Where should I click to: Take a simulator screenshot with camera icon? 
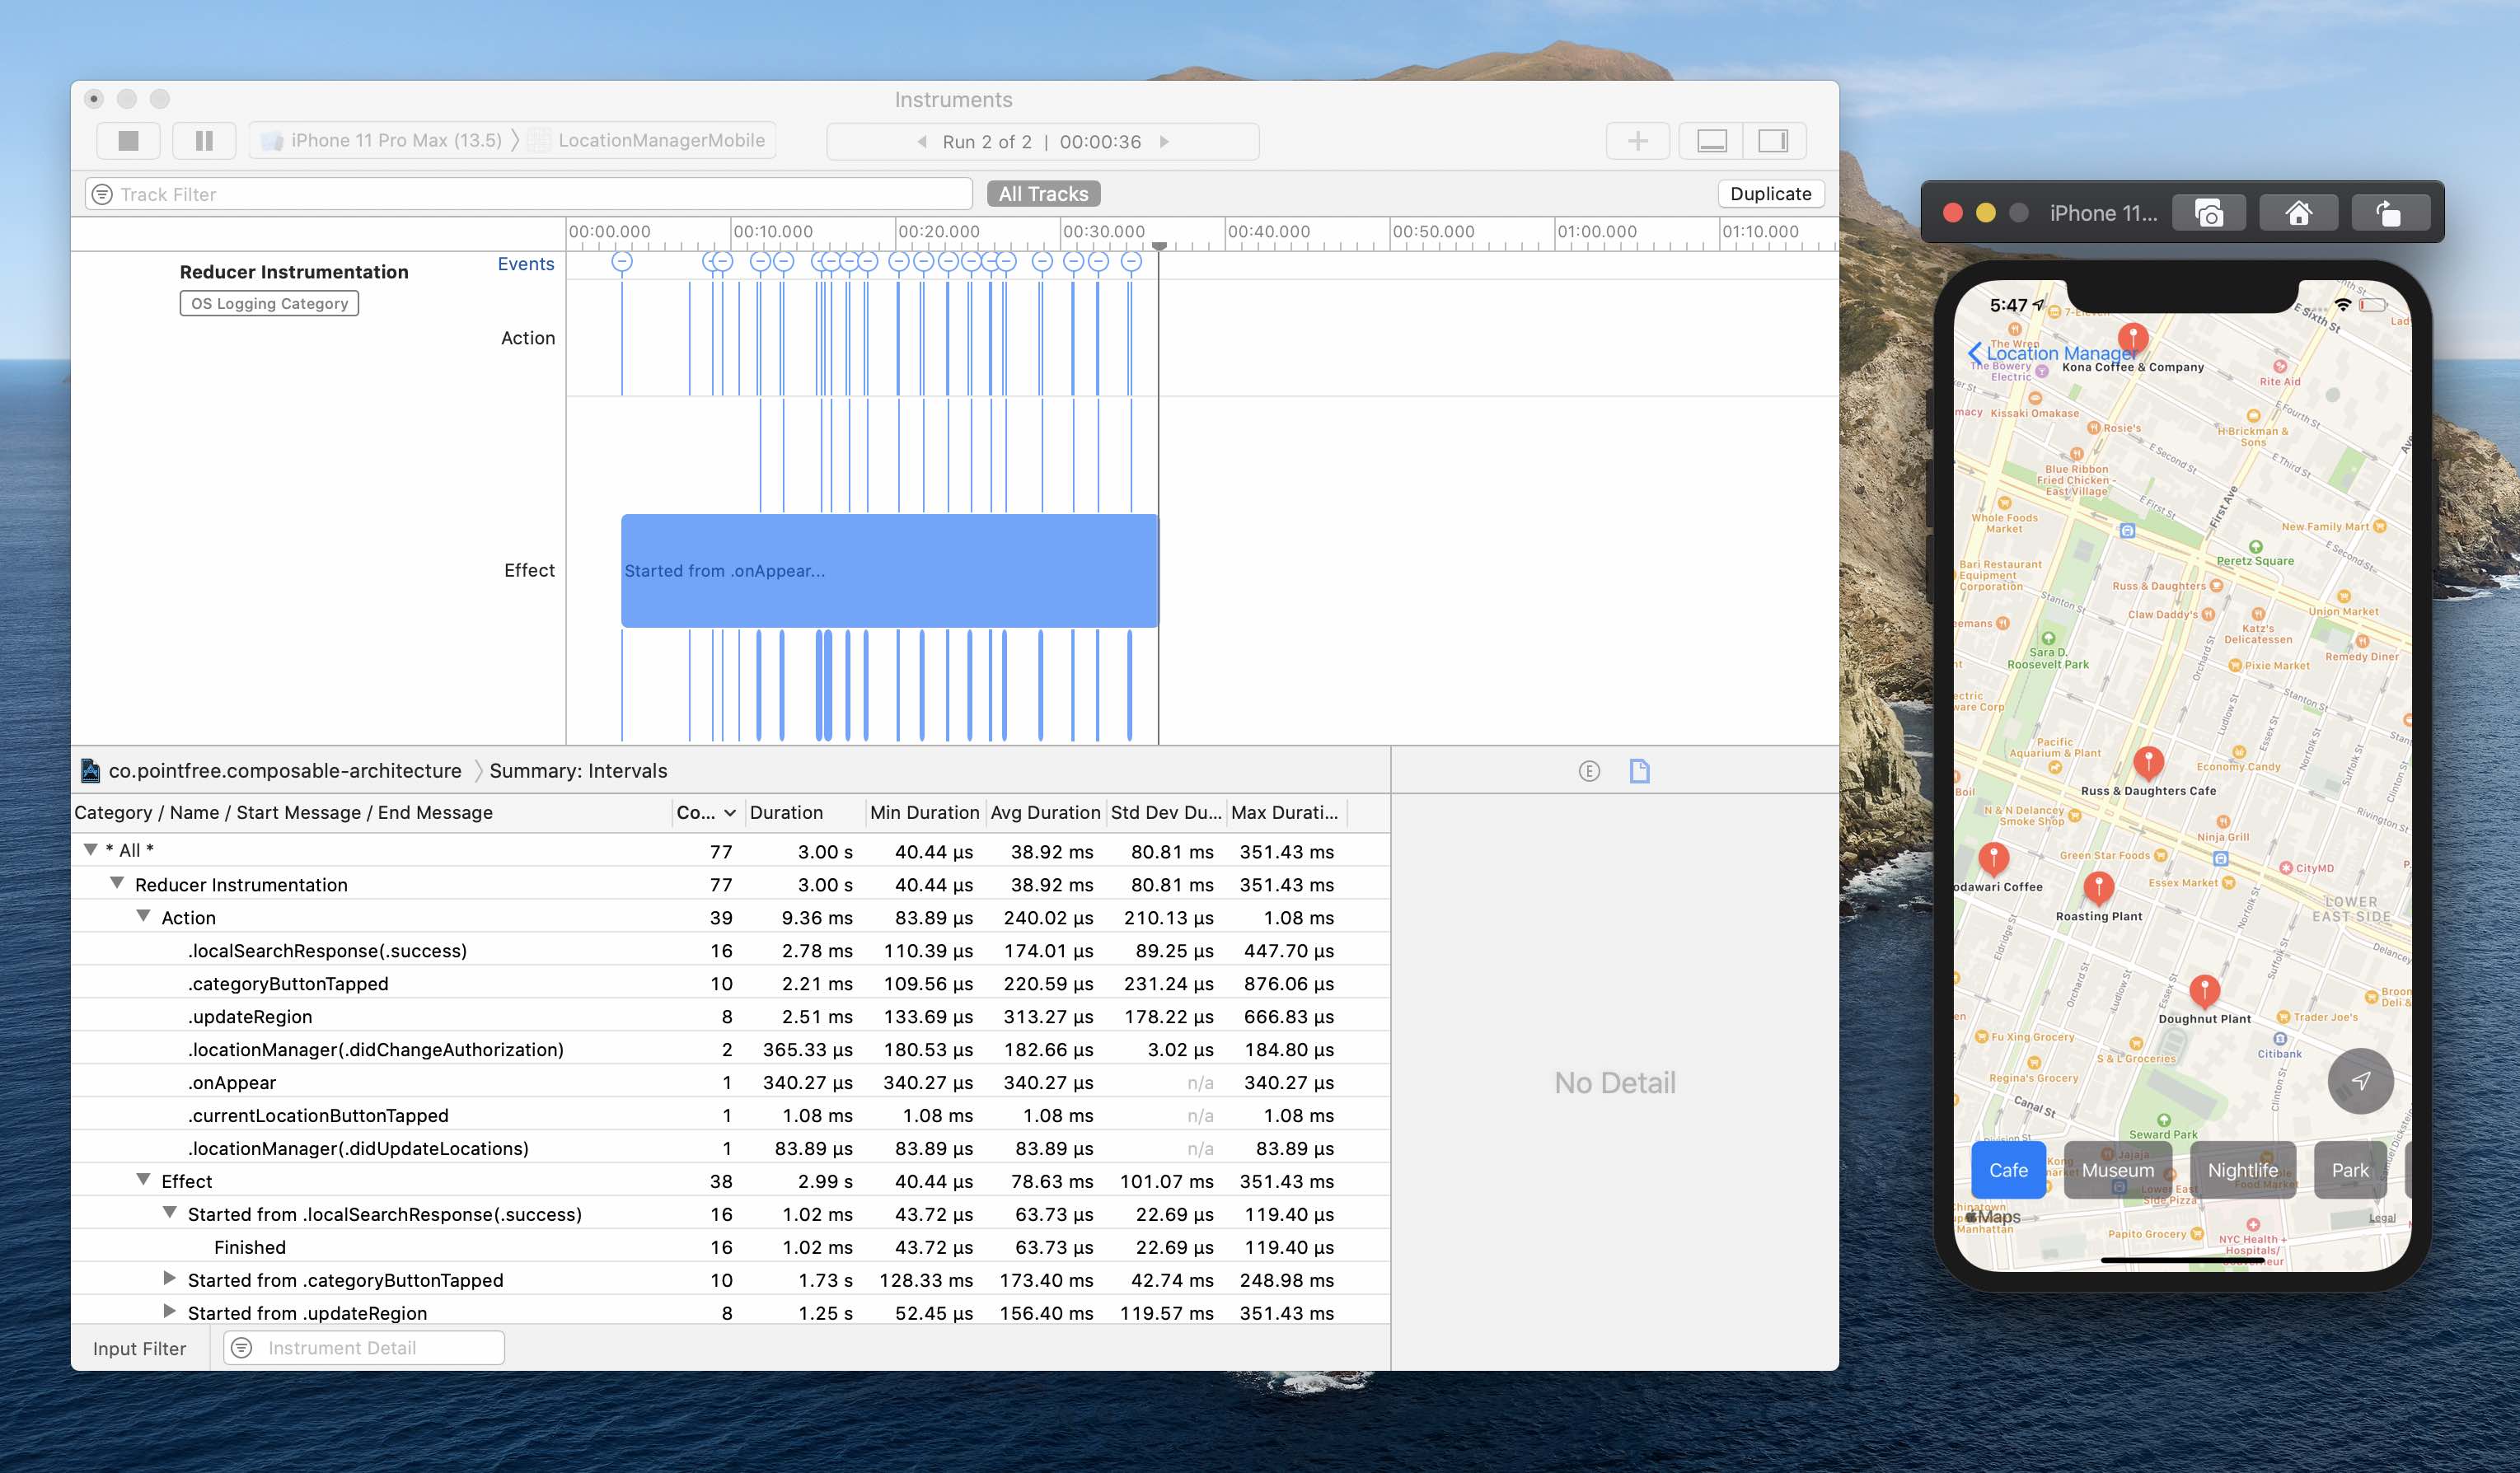(x=2208, y=213)
